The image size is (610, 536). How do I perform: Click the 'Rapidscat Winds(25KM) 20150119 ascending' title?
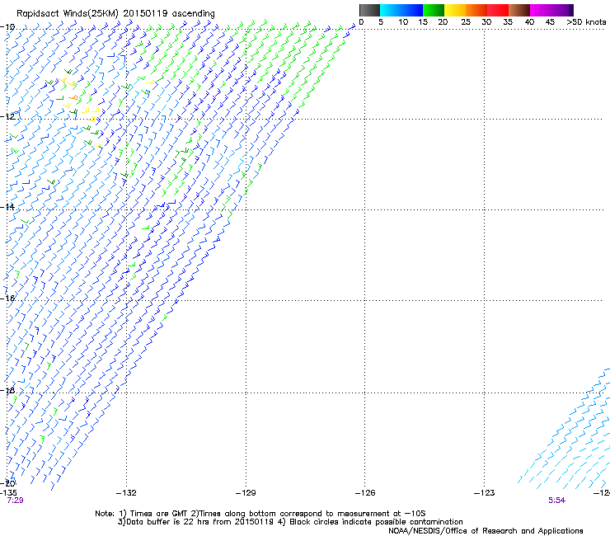pos(115,14)
